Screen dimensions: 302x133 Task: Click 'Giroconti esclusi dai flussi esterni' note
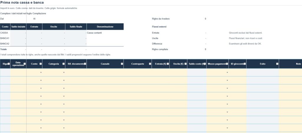point(246,33)
